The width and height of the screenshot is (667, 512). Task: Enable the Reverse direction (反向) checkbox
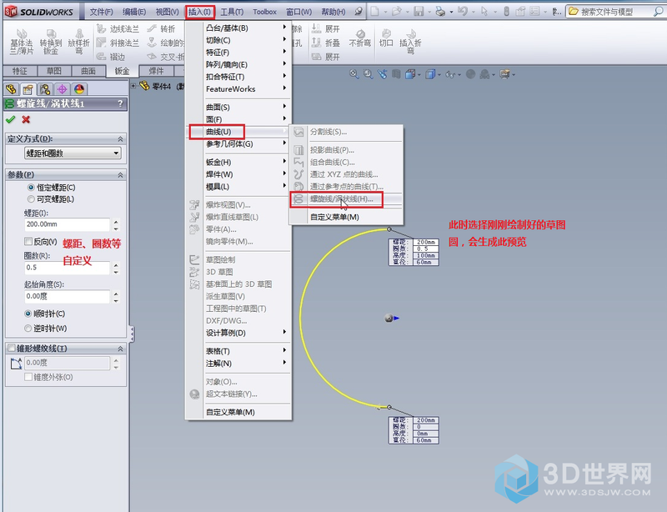[x=29, y=242]
